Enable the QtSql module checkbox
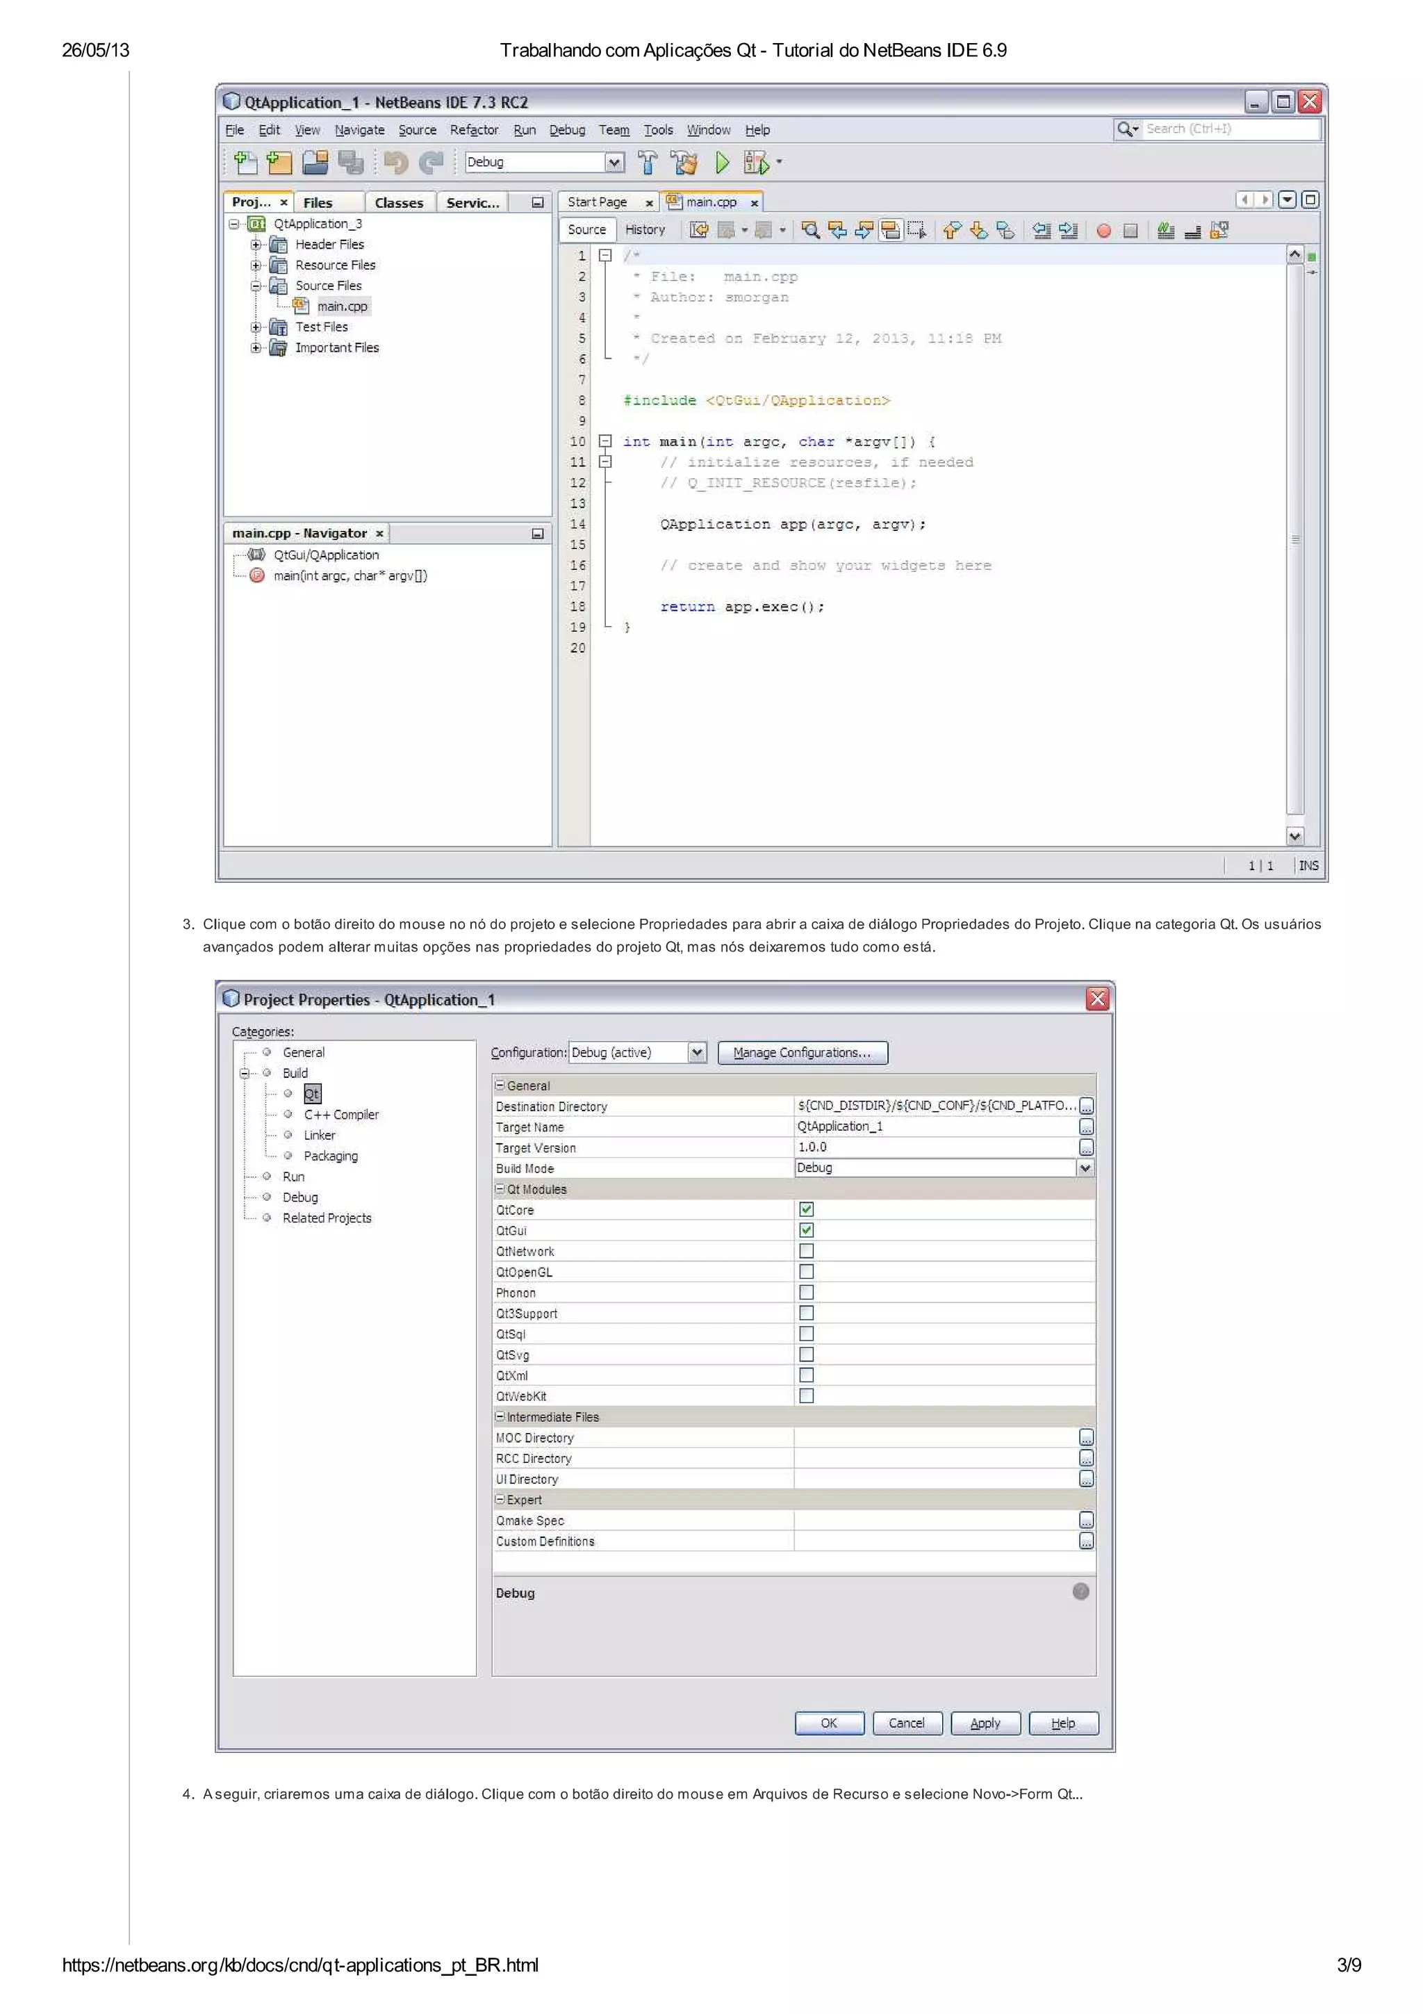 point(806,1334)
